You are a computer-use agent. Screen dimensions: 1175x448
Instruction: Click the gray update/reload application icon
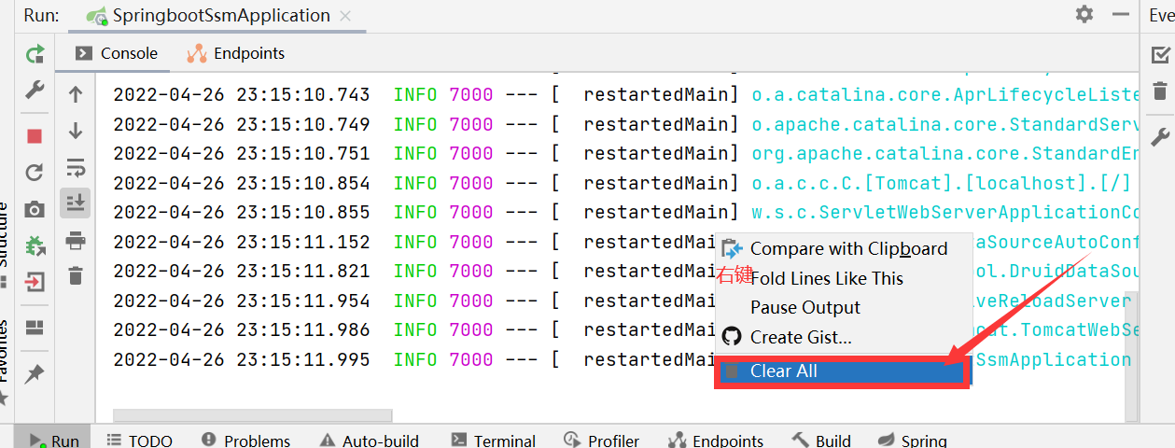pos(35,172)
